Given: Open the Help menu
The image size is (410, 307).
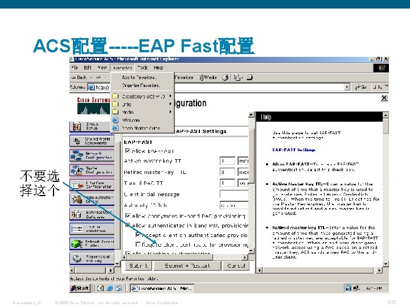Looking at the screenshot, I should (158, 67).
